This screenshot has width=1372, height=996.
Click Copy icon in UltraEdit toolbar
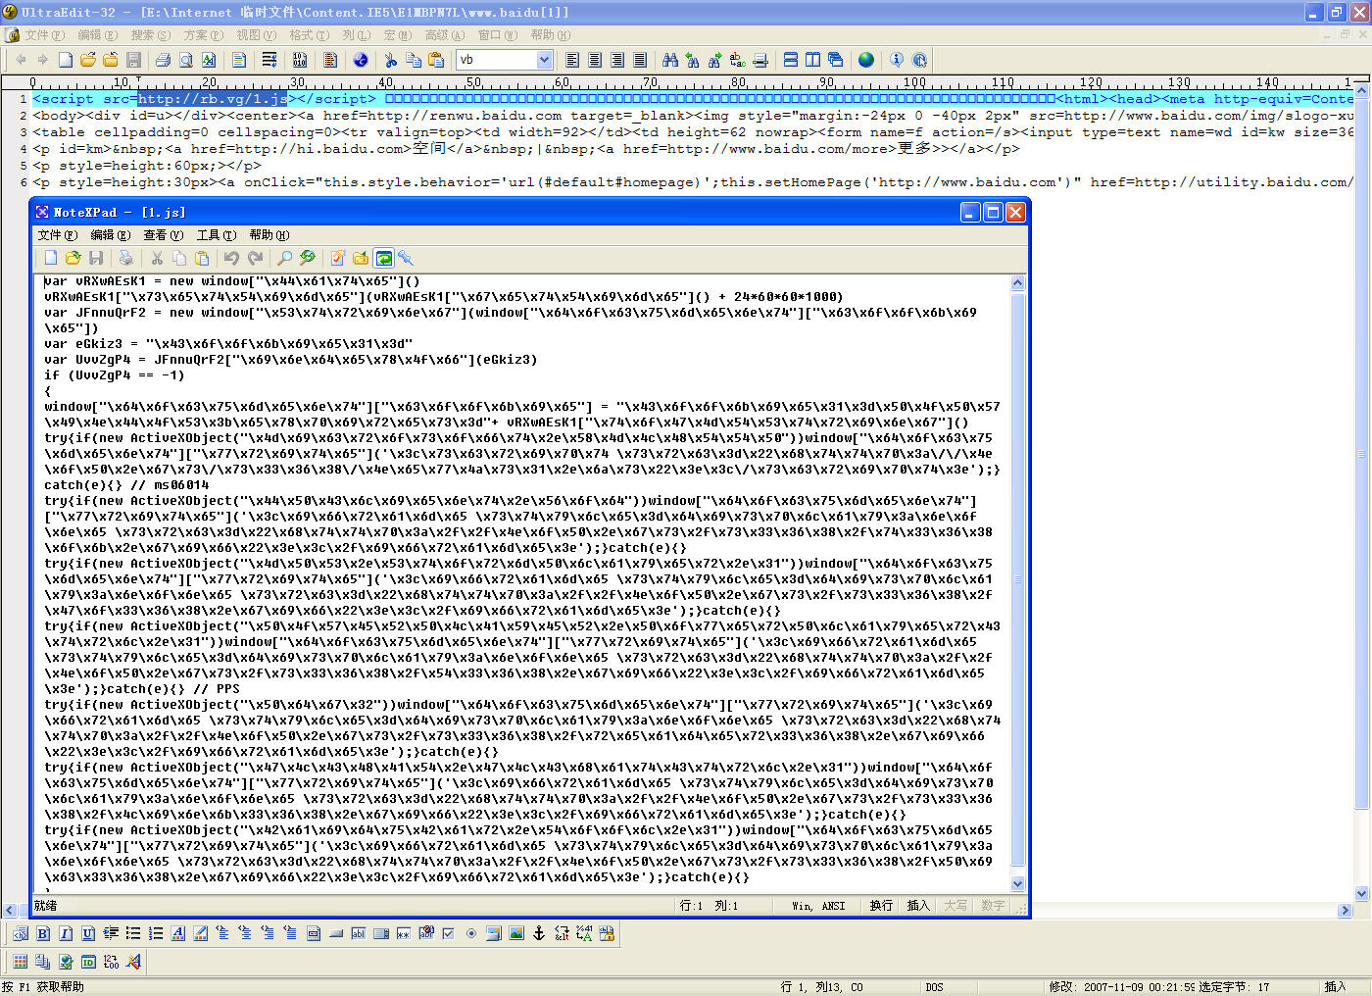pos(414,60)
